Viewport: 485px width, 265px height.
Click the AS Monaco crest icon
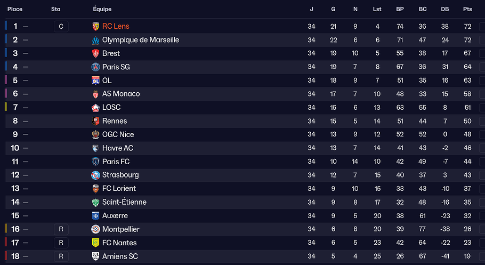(96, 94)
